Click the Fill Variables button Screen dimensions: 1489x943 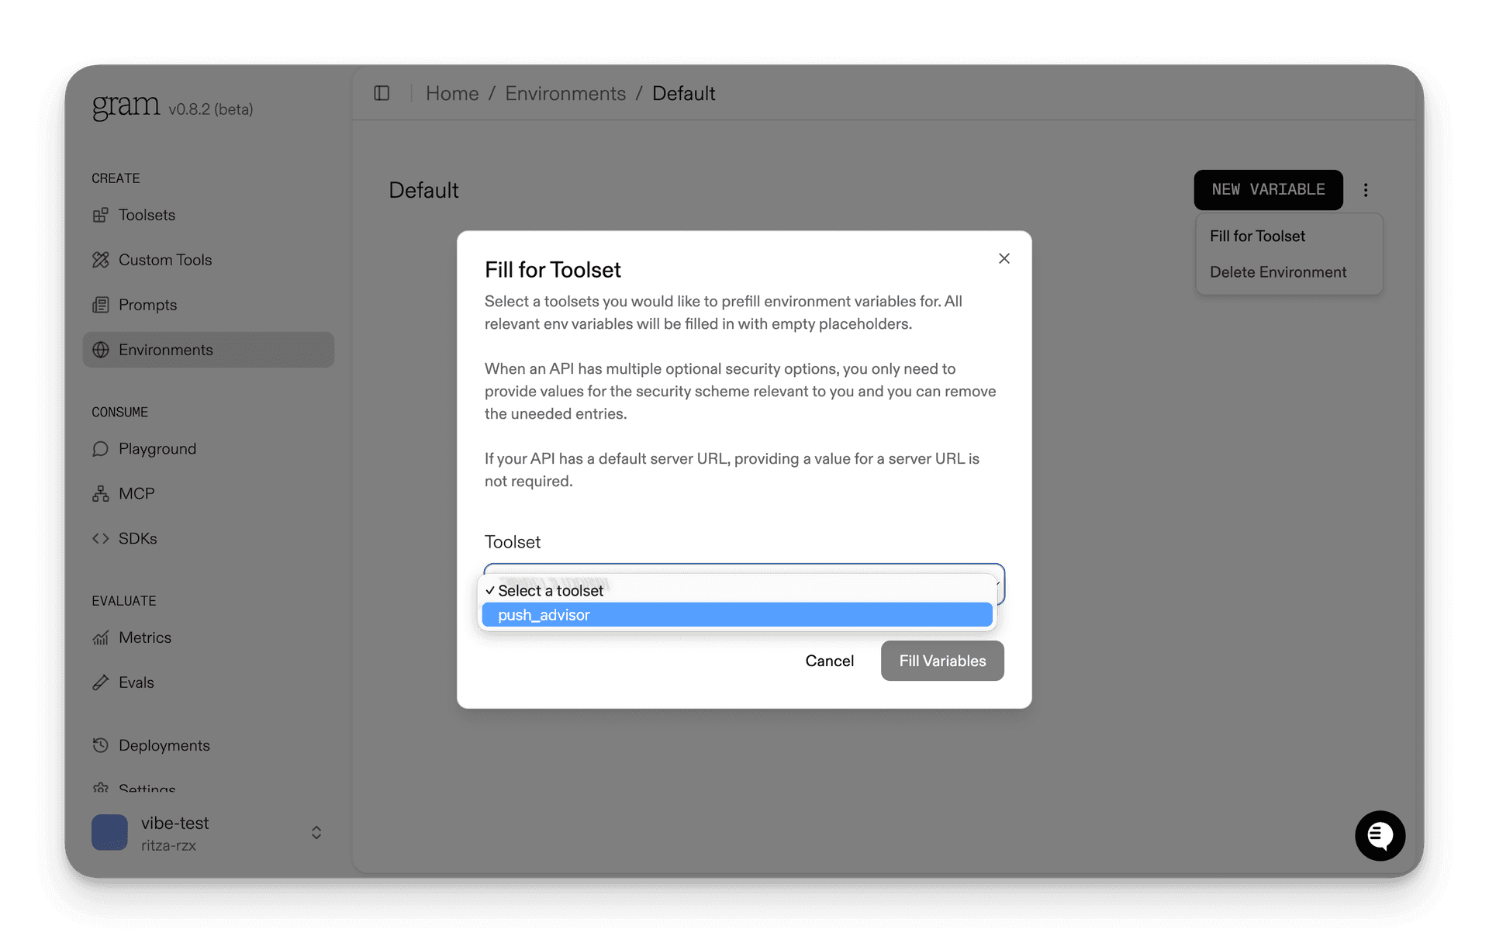[941, 661]
